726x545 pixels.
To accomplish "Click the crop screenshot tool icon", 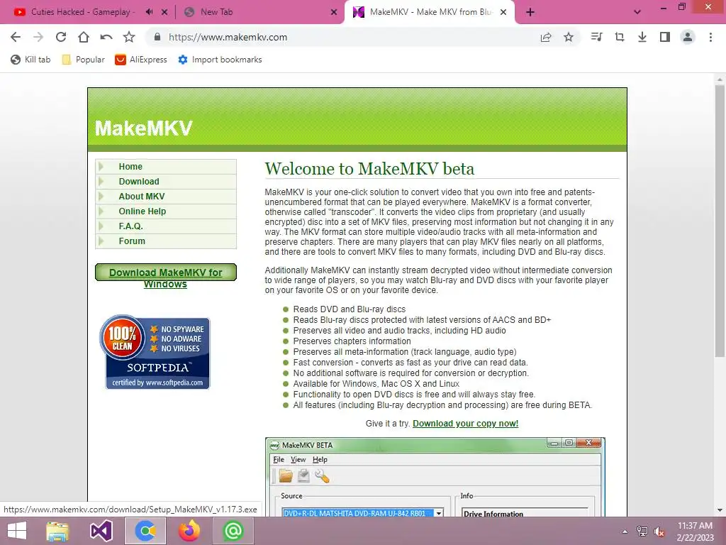I will 620,37.
